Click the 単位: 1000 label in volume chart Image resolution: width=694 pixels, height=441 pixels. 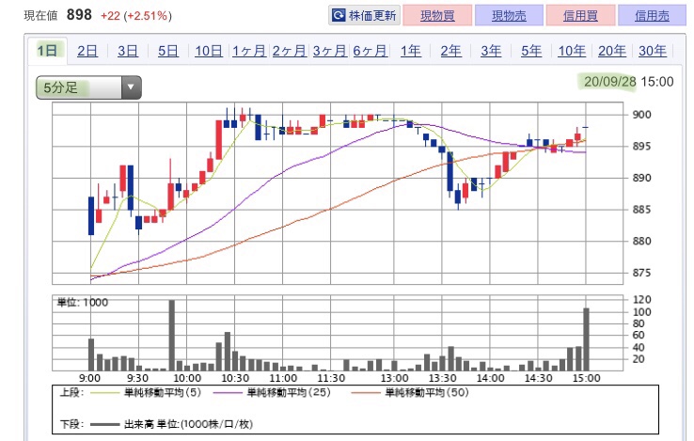click(x=83, y=303)
